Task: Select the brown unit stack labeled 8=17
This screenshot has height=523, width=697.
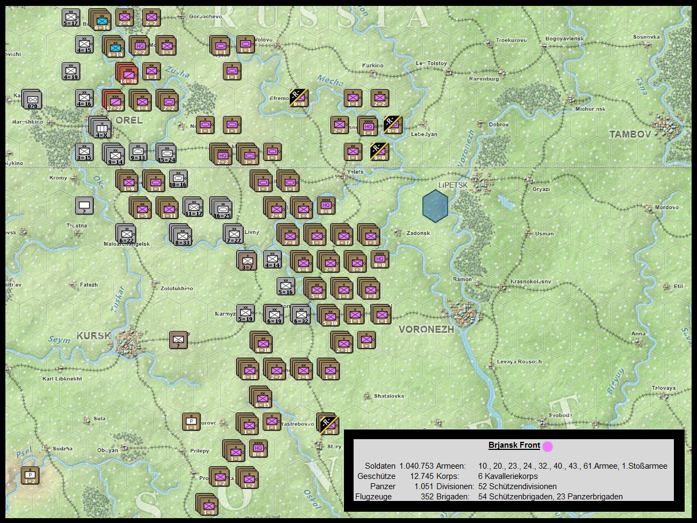Action: coord(342,235)
